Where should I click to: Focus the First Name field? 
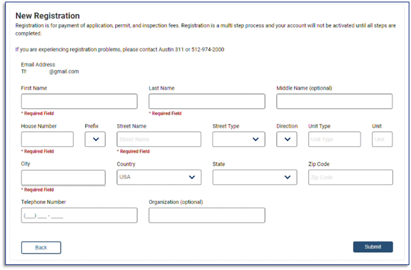click(x=79, y=102)
